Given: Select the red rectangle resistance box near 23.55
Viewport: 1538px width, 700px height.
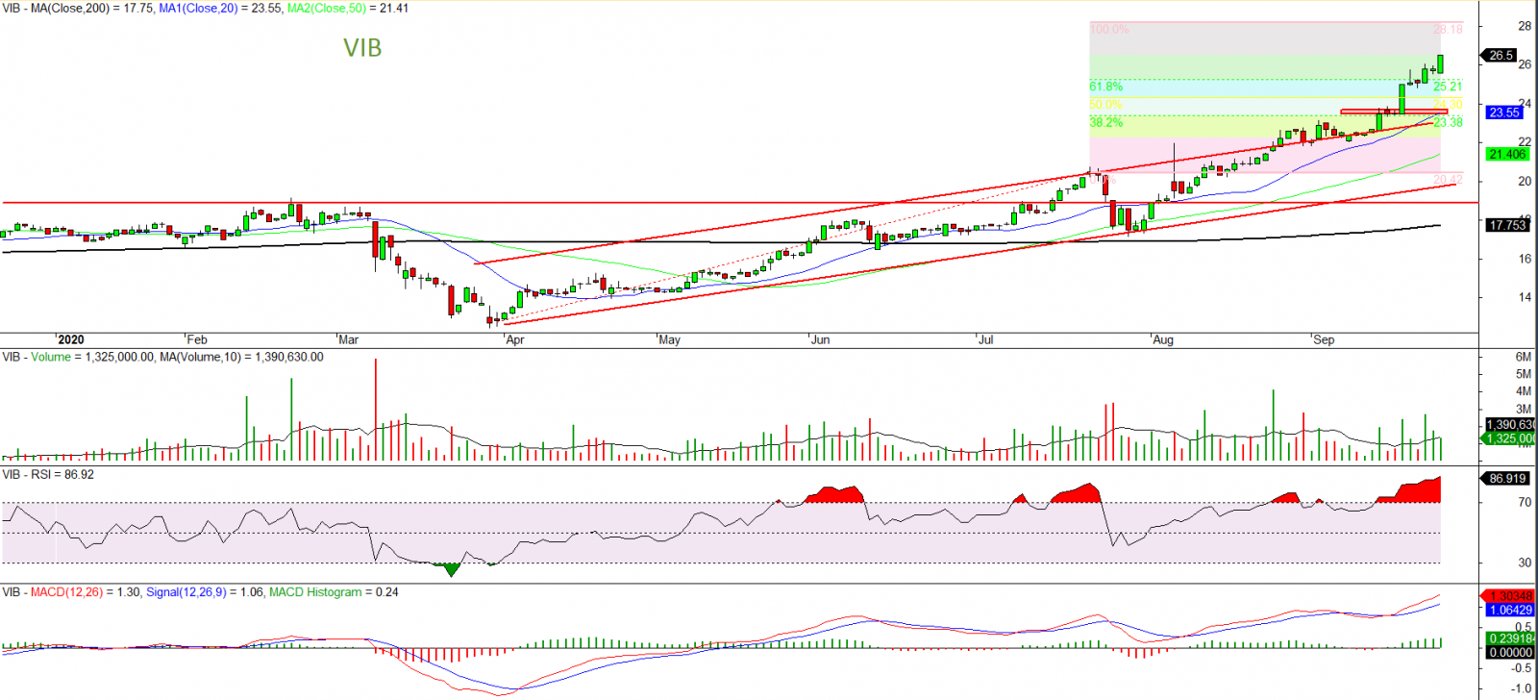Looking at the screenshot, I should [x=1394, y=112].
